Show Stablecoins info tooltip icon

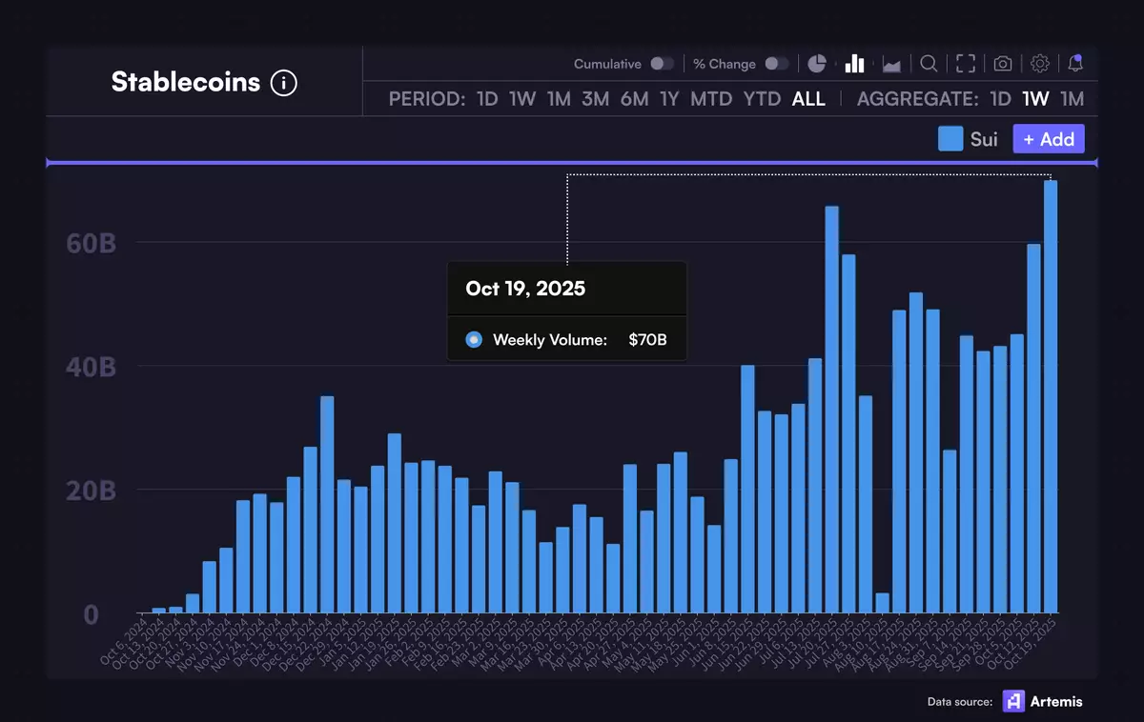(x=283, y=83)
